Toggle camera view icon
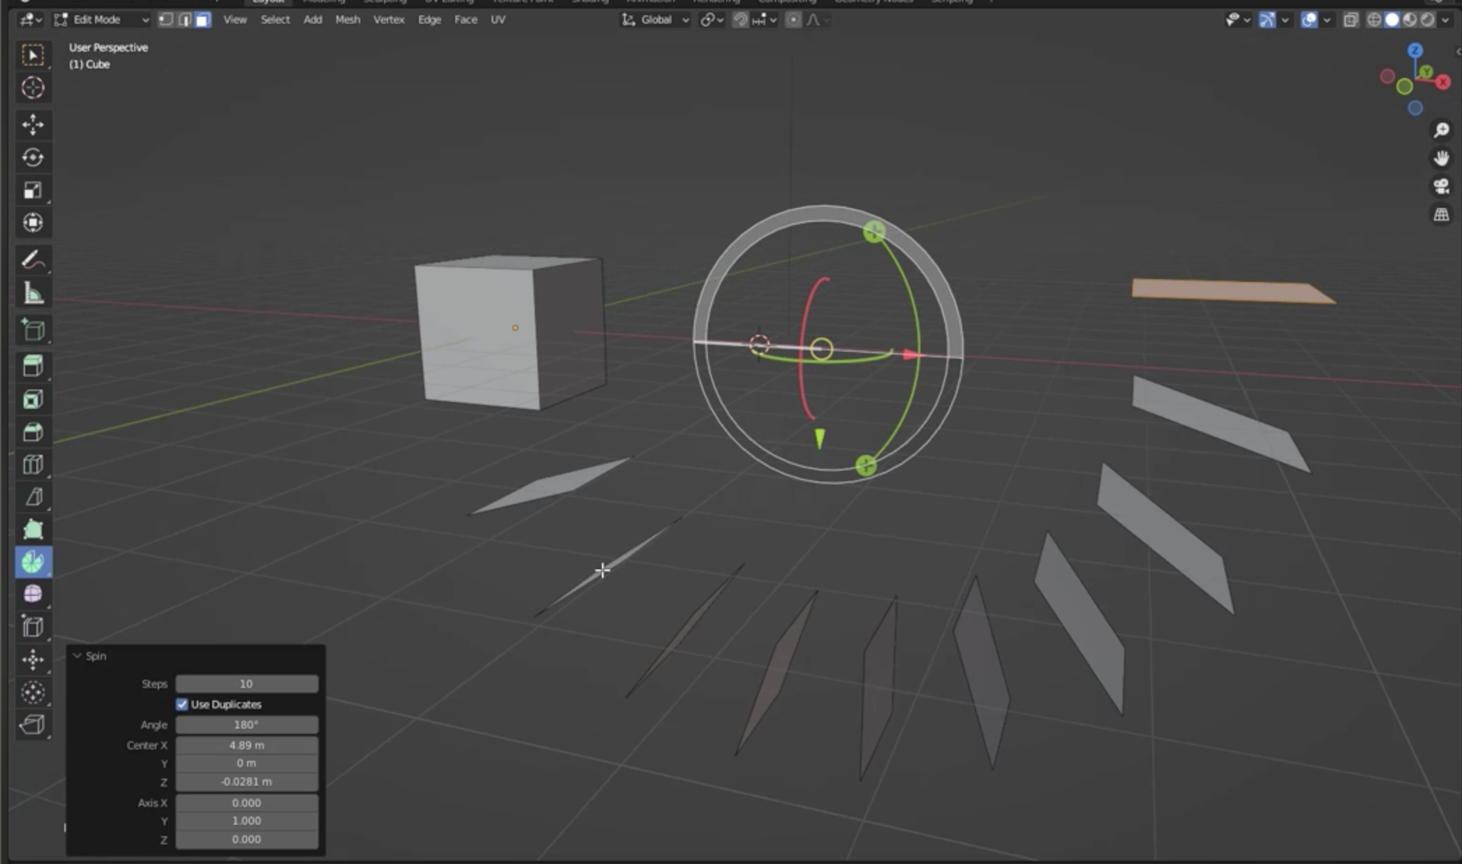 [x=1441, y=186]
